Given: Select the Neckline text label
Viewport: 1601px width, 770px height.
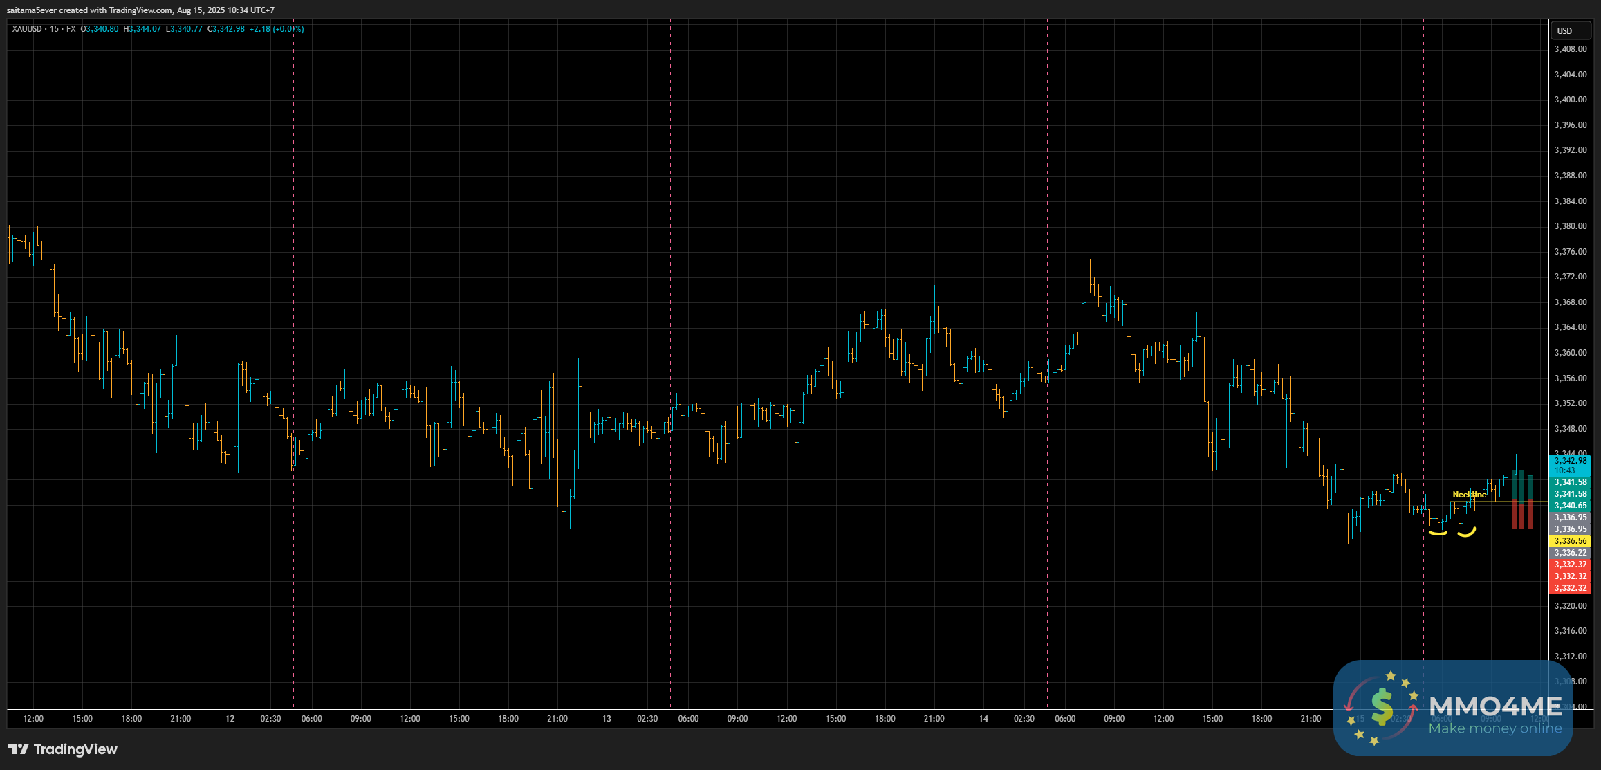Looking at the screenshot, I should (1469, 495).
